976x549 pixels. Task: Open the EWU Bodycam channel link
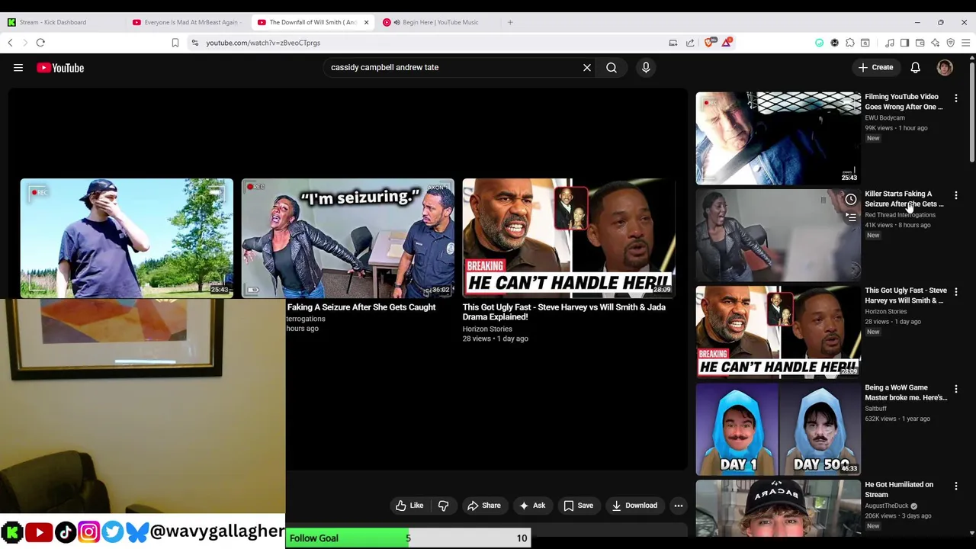[x=884, y=118]
